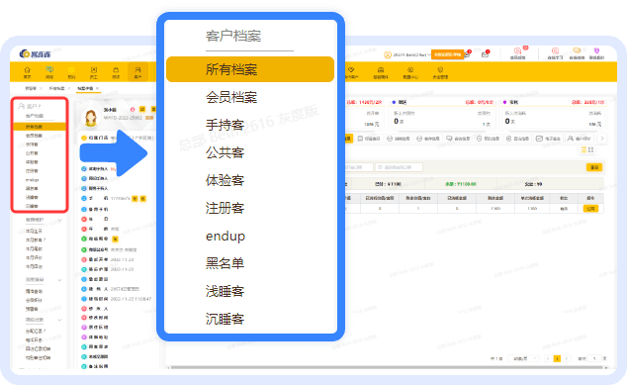Switch to list view icon above the table

click(583, 149)
